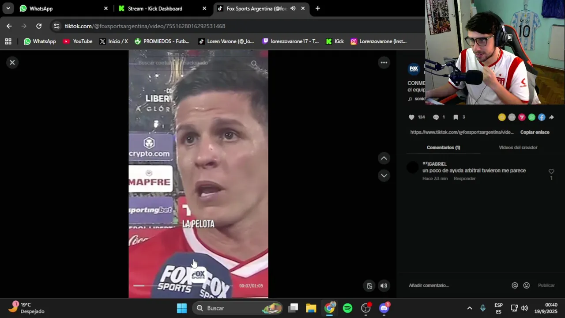
Task: Open the emoji picker in comment box
Action: click(x=526, y=285)
